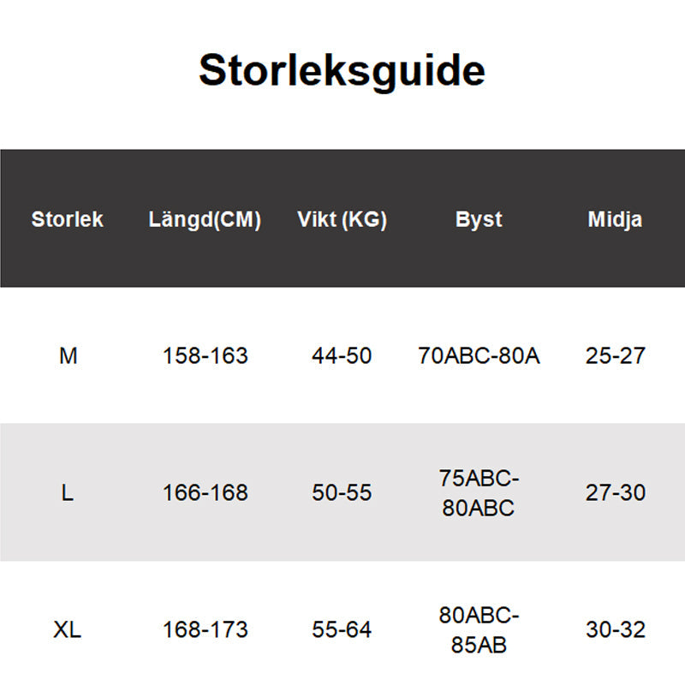Select the 168-173 length value
The image size is (685, 685).
[x=205, y=630]
